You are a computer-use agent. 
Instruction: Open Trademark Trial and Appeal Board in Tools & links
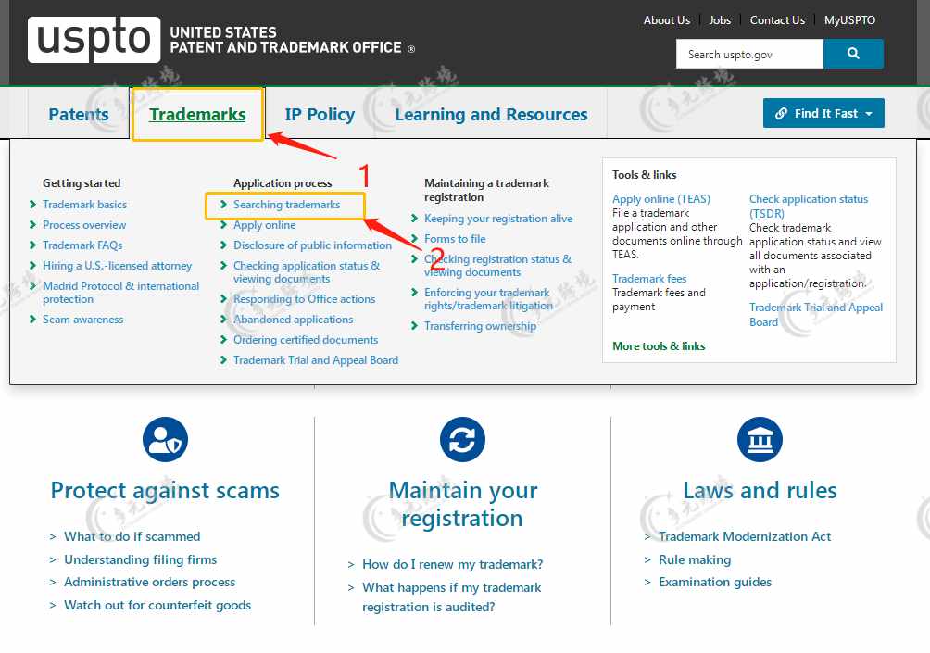pyautogui.click(x=815, y=314)
